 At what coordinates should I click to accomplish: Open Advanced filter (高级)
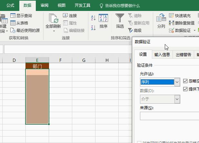click(135, 30)
